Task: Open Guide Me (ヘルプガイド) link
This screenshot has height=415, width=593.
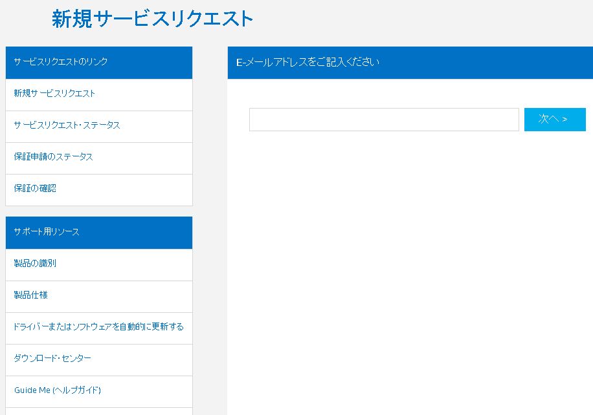Action: point(58,390)
